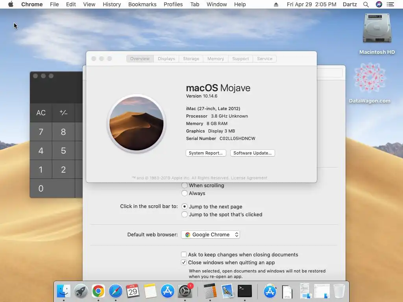The width and height of the screenshot is (403, 302).
Task: Open Finder from the Dock
Action: pyautogui.click(x=63, y=291)
